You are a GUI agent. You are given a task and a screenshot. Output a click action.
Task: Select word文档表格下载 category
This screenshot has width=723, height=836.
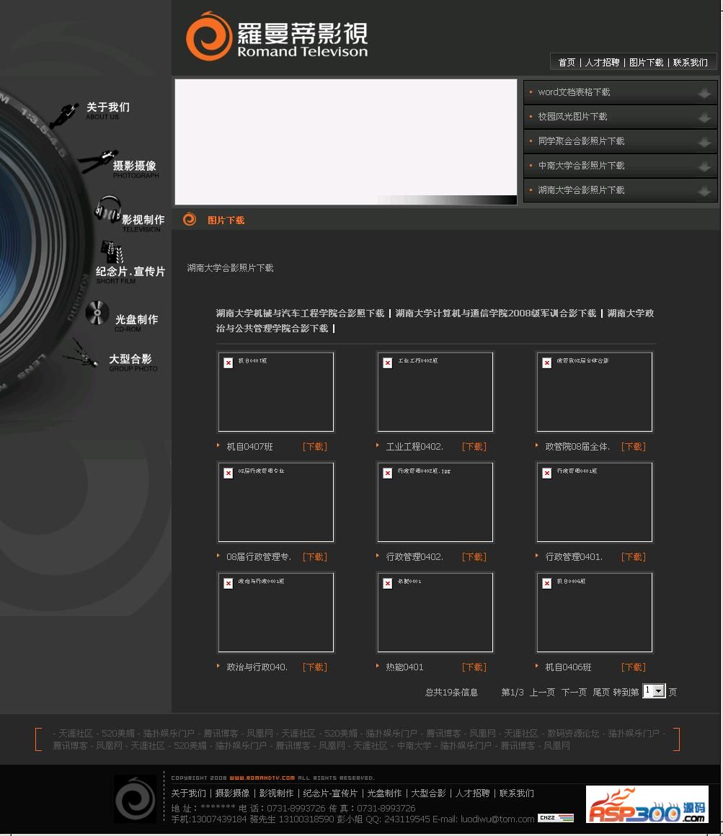coord(574,92)
